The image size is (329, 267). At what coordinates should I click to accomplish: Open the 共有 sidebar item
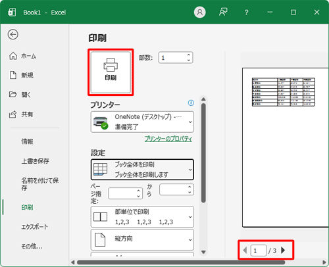point(21,114)
